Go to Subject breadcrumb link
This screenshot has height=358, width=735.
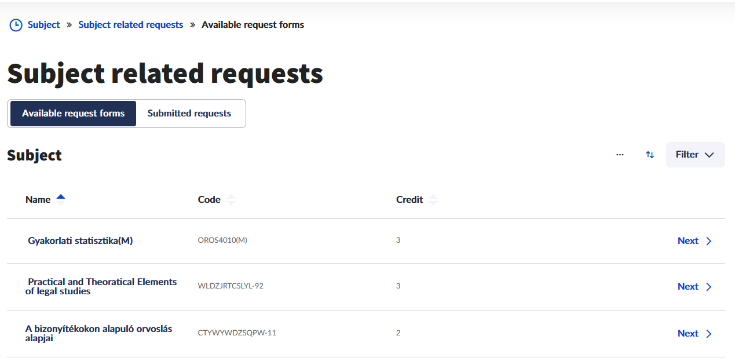coord(43,25)
